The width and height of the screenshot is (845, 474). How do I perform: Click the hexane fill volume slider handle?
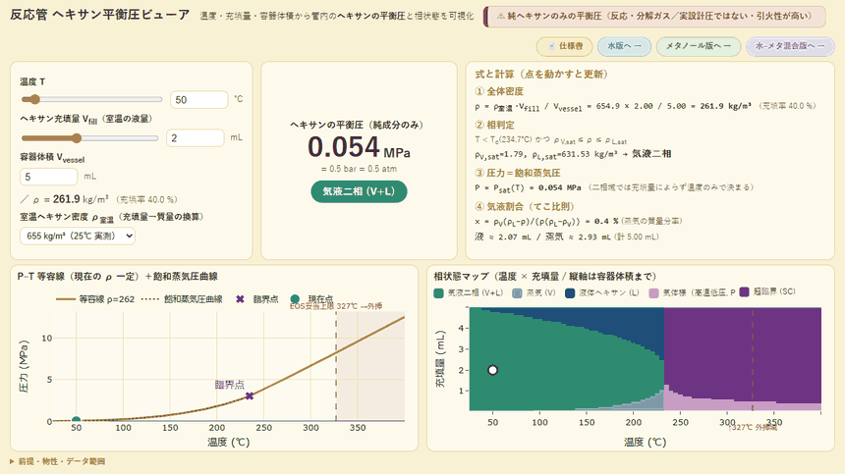[77, 138]
